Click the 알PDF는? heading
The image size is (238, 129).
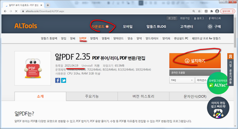tap(24, 113)
